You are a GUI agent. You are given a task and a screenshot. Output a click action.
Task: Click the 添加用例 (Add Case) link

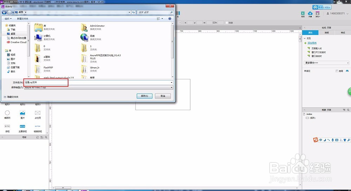312,43
